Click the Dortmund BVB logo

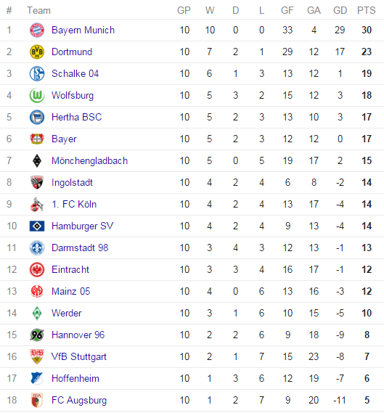[37, 52]
